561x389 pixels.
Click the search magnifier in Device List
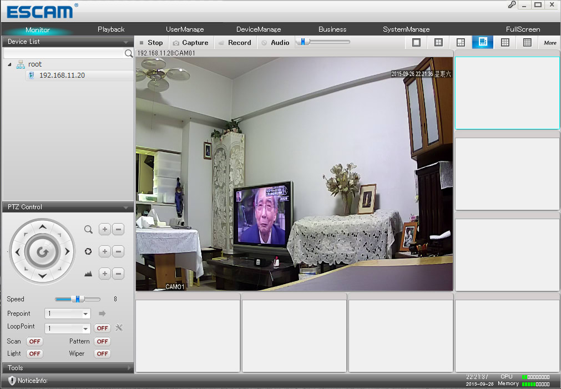[x=129, y=53]
